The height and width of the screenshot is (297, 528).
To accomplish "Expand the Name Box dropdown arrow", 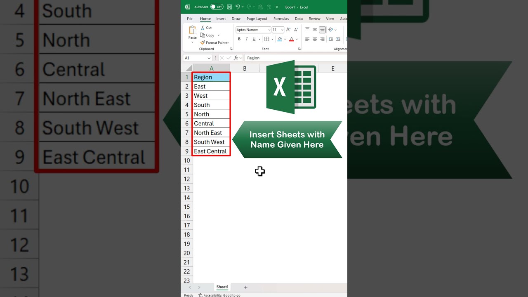I will click(x=209, y=58).
